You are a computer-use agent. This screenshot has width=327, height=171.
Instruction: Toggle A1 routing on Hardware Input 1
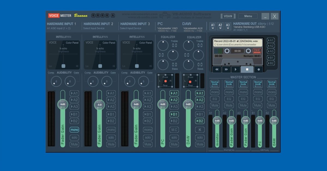74,93
